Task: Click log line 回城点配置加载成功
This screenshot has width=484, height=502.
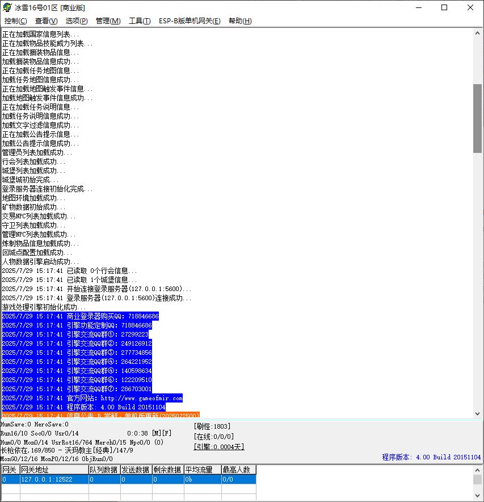Action: click(x=37, y=252)
